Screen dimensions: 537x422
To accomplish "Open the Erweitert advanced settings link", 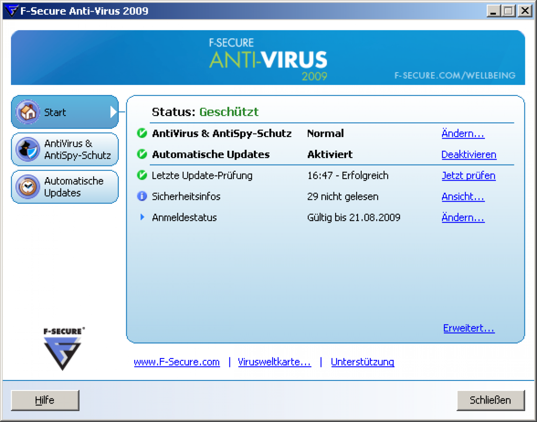I will click(x=469, y=328).
